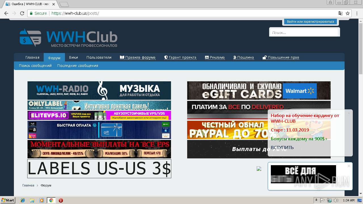Open Правила форума link

tap(138, 57)
